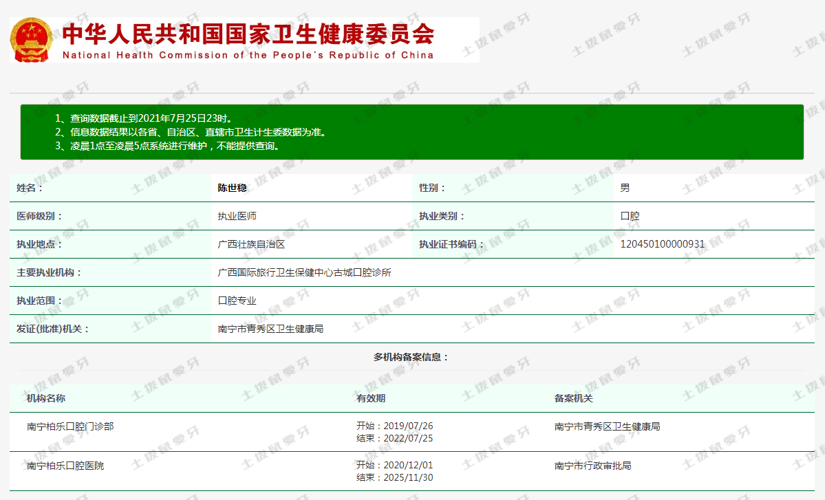Click the 备案机关 column header
Viewport: 825px width, 500px height.
click(x=573, y=398)
